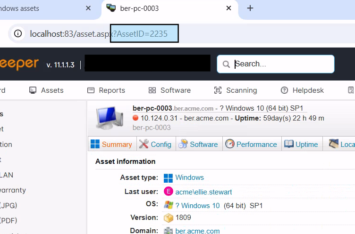Click the large computer asset image
Viewport: 355px width, 234px height.
coord(110,118)
